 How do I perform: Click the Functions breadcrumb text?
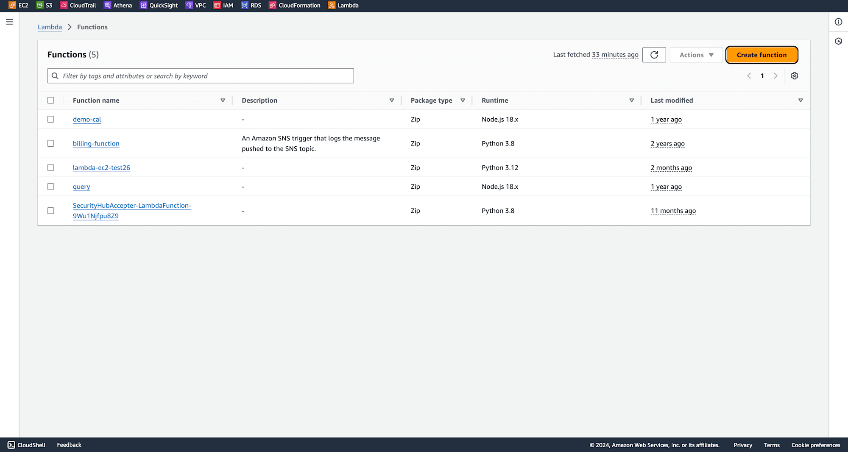coord(92,27)
